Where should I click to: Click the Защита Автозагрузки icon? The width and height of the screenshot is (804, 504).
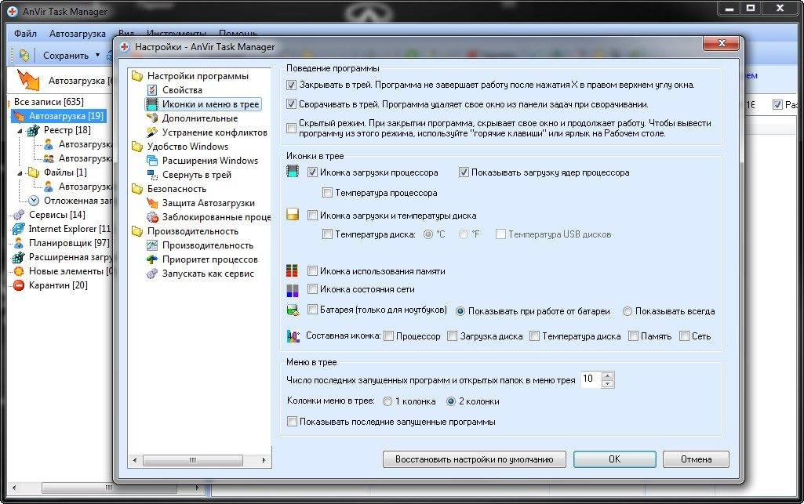(x=152, y=203)
